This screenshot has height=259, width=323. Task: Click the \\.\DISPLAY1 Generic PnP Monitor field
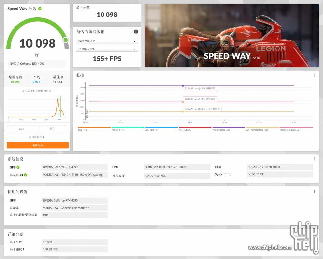(74, 208)
